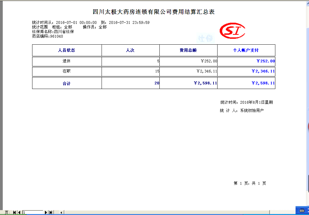Open the keyboard input method icon
The width and height of the screenshot is (309, 215).
[x=301, y=210]
